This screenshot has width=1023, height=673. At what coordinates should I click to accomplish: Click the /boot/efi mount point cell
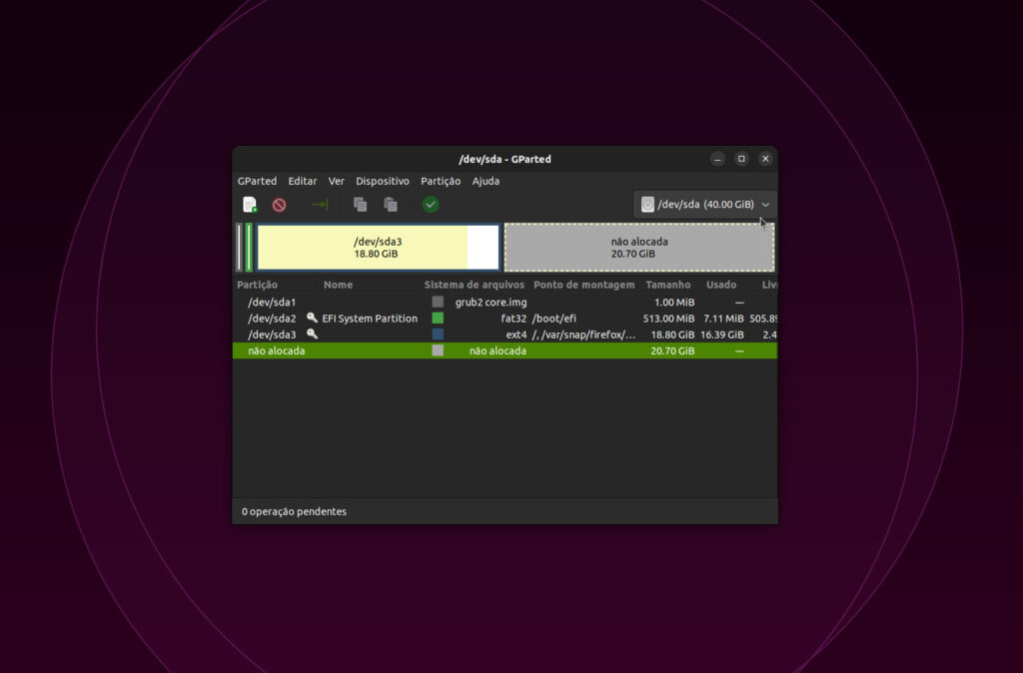(554, 319)
